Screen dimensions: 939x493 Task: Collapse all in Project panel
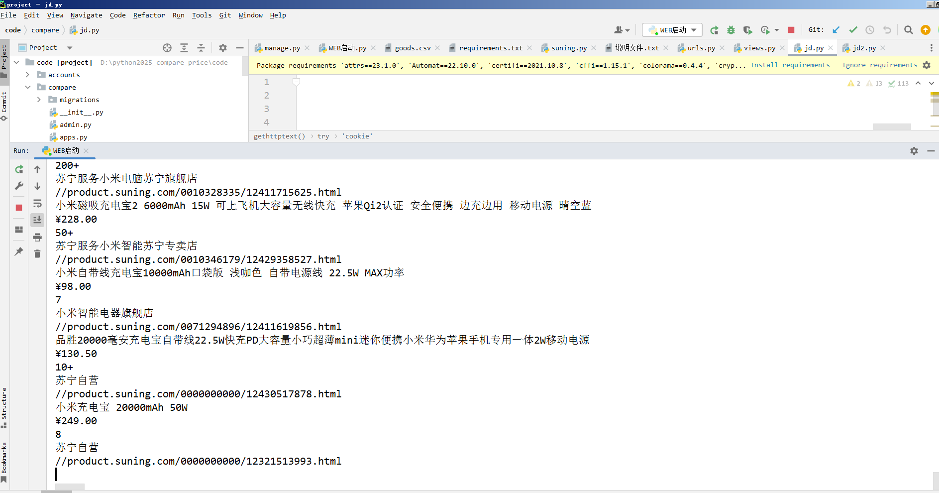[201, 48]
